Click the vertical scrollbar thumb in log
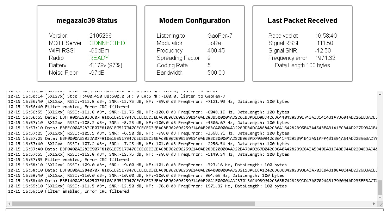Viewport: 390px width, 211px height. (x=380, y=188)
